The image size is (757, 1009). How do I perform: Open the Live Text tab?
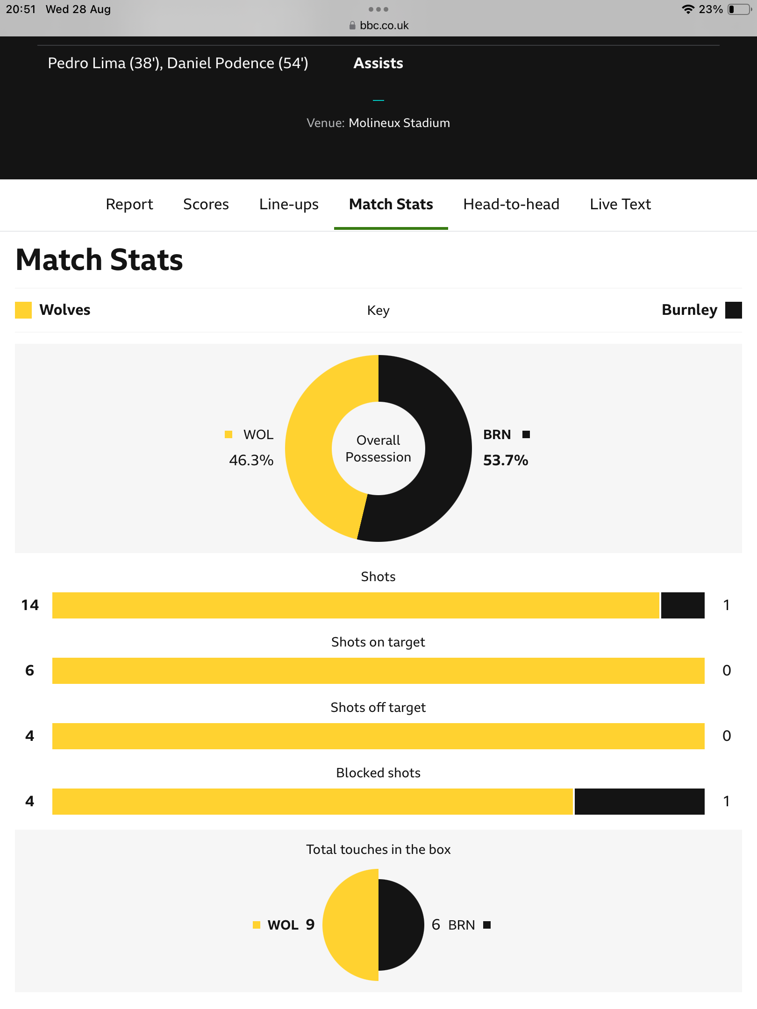(x=620, y=205)
